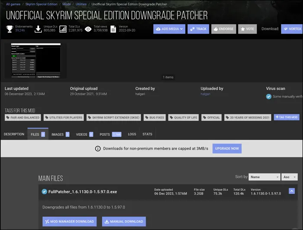Click the Total DLs 120.4k value
Screen dimensions: 303x230
tap(239, 193)
